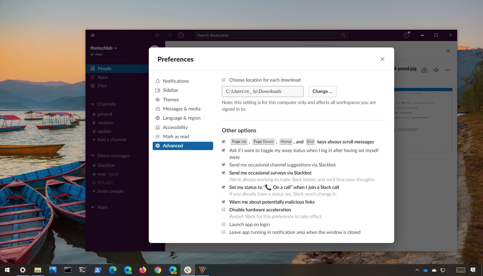The width and height of the screenshot is (483, 276).
Task: Check Leave app running in notification area
Action: coord(223,232)
